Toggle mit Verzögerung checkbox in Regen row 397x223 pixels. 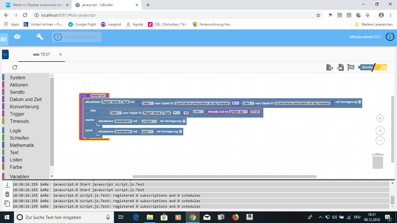(360, 102)
